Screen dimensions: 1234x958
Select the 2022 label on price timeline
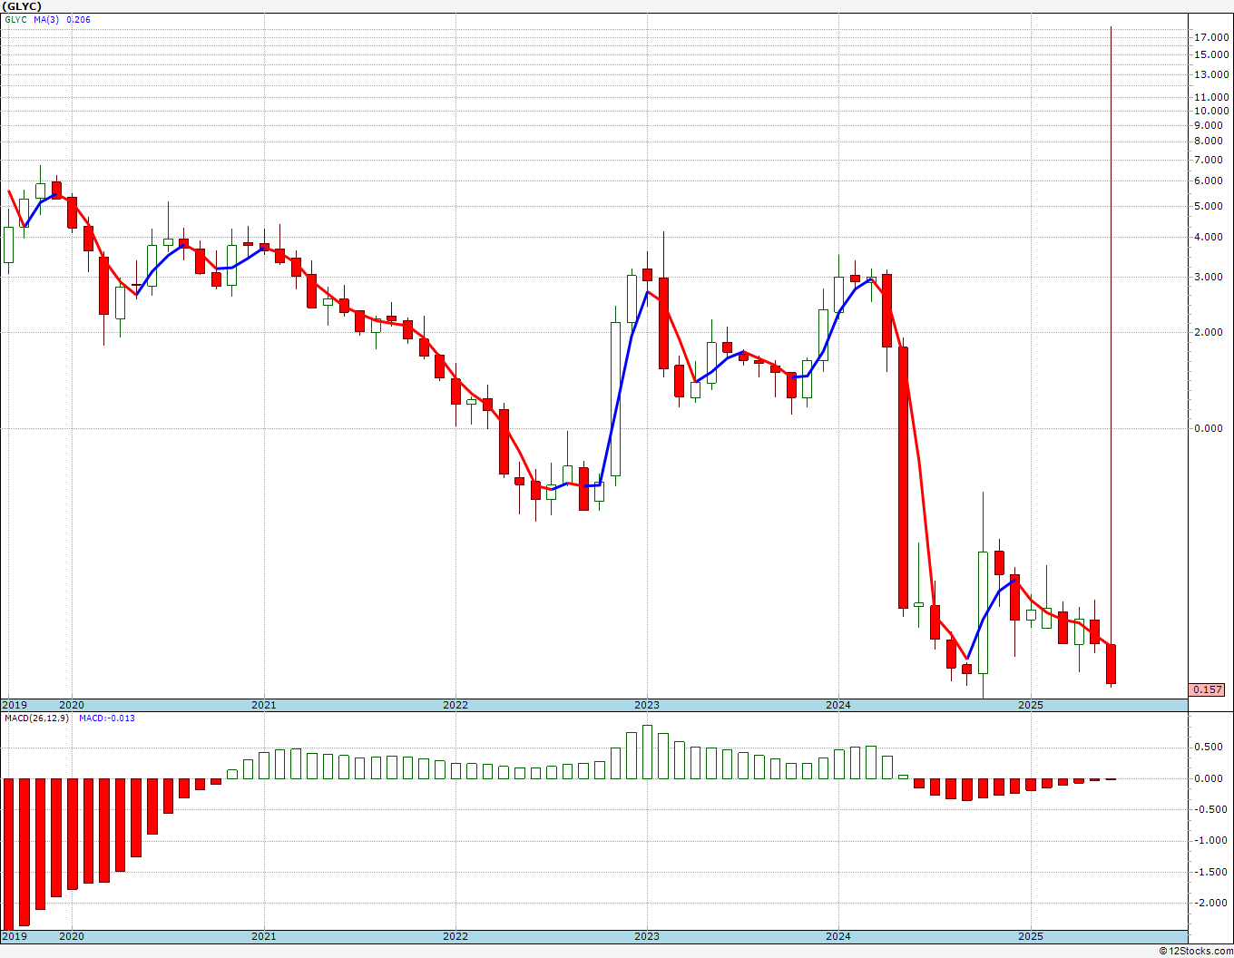coord(455,705)
